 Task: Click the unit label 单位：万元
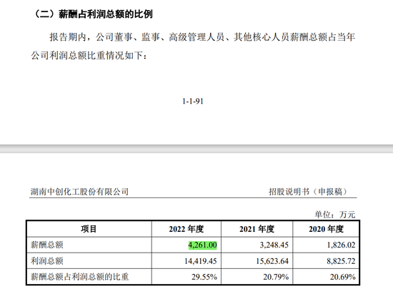335,215
